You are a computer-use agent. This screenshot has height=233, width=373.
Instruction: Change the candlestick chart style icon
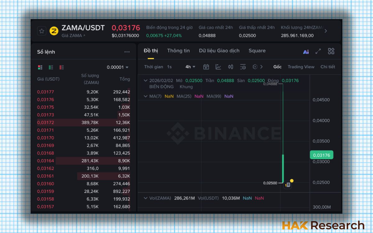point(231,67)
